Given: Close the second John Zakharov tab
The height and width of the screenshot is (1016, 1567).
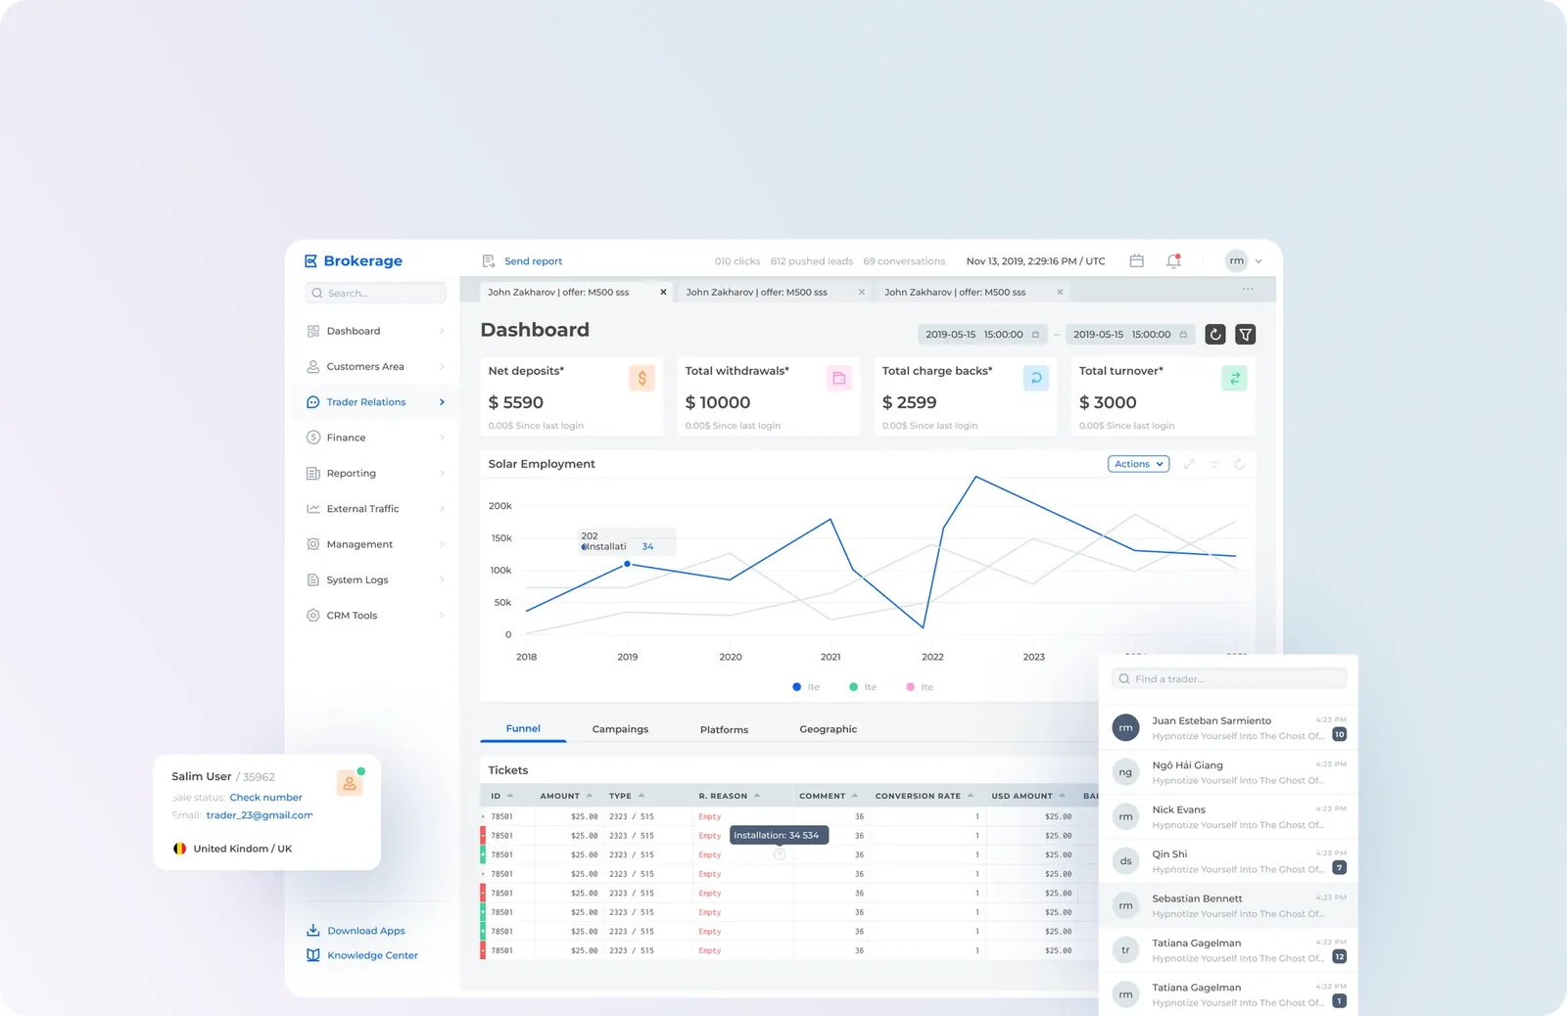Looking at the screenshot, I should [x=862, y=292].
